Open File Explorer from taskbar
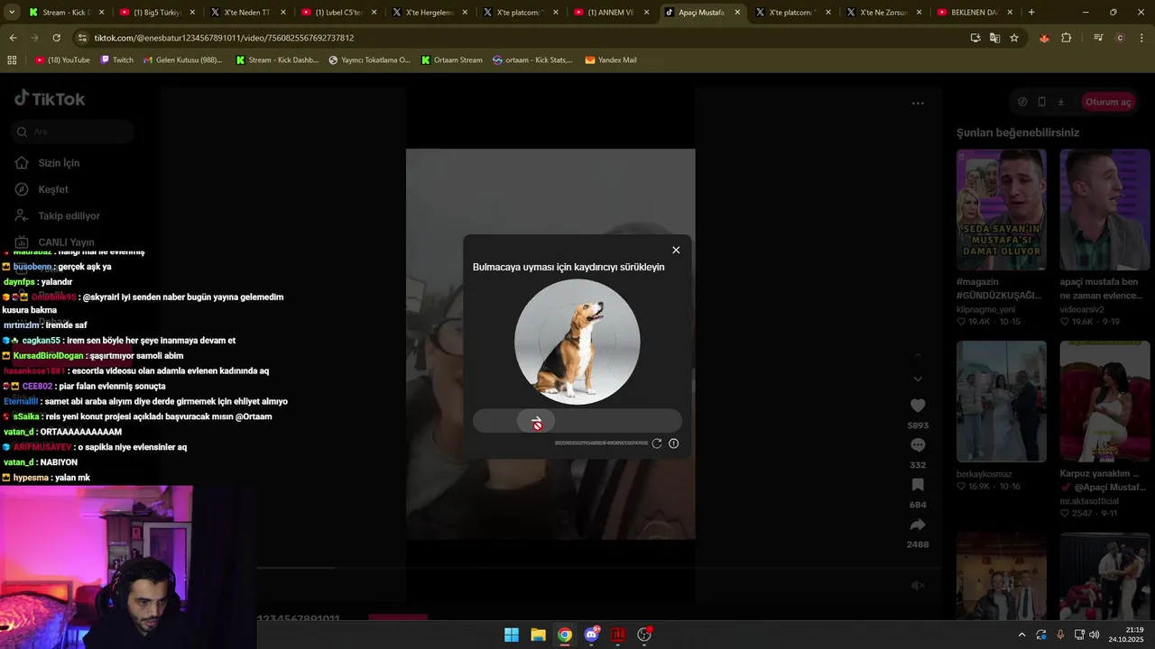The height and width of the screenshot is (649, 1155). (x=538, y=635)
